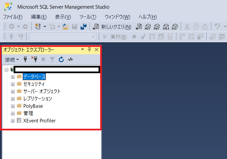Toggle Include Client Statistics icon
The image size is (227, 159).
[x=200, y=37]
